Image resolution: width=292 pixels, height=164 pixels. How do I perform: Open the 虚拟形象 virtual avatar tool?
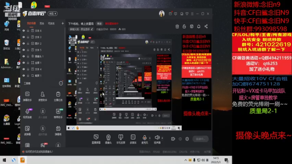43,130
